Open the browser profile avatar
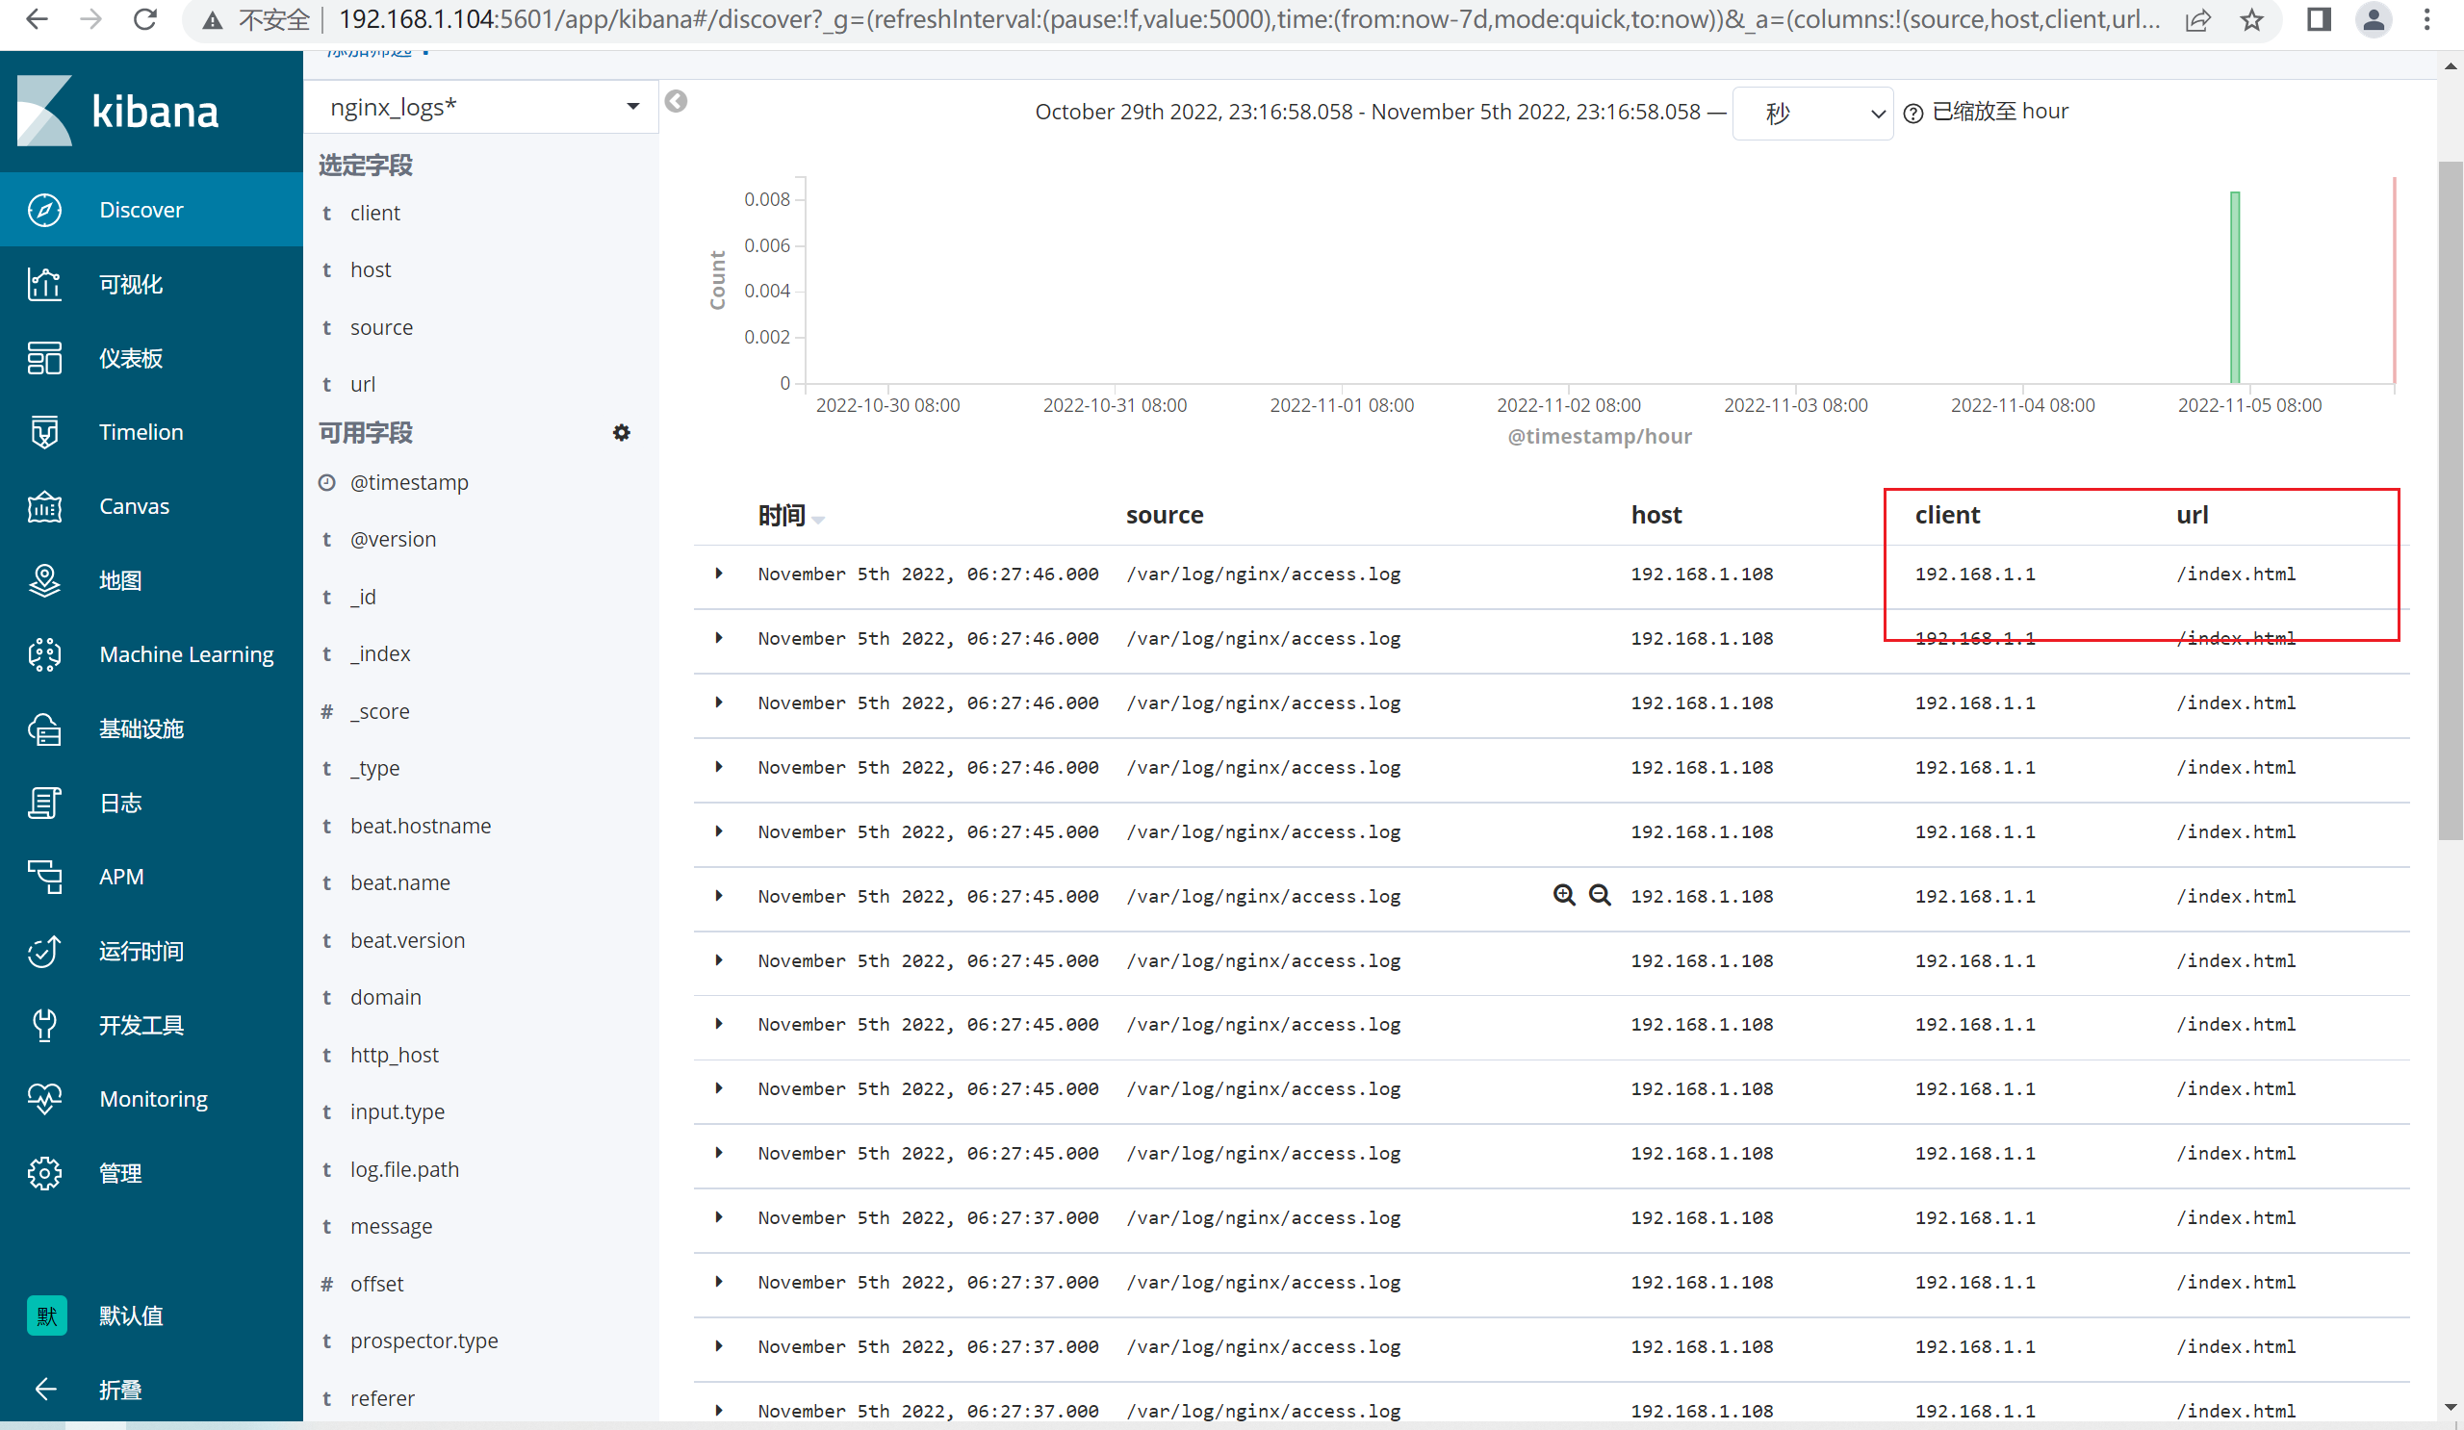This screenshot has height=1430, width=2464. point(2374,19)
